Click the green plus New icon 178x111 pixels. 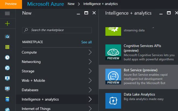pyautogui.click(x=7, y=24)
